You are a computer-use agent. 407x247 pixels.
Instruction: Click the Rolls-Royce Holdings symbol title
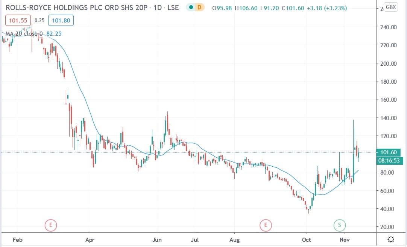point(77,8)
